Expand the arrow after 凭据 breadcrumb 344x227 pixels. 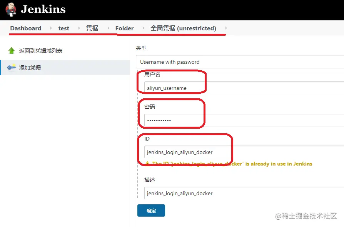[x=109, y=28]
